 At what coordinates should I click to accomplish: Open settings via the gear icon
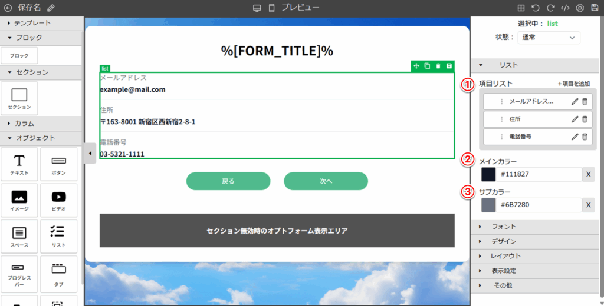pos(580,8)
